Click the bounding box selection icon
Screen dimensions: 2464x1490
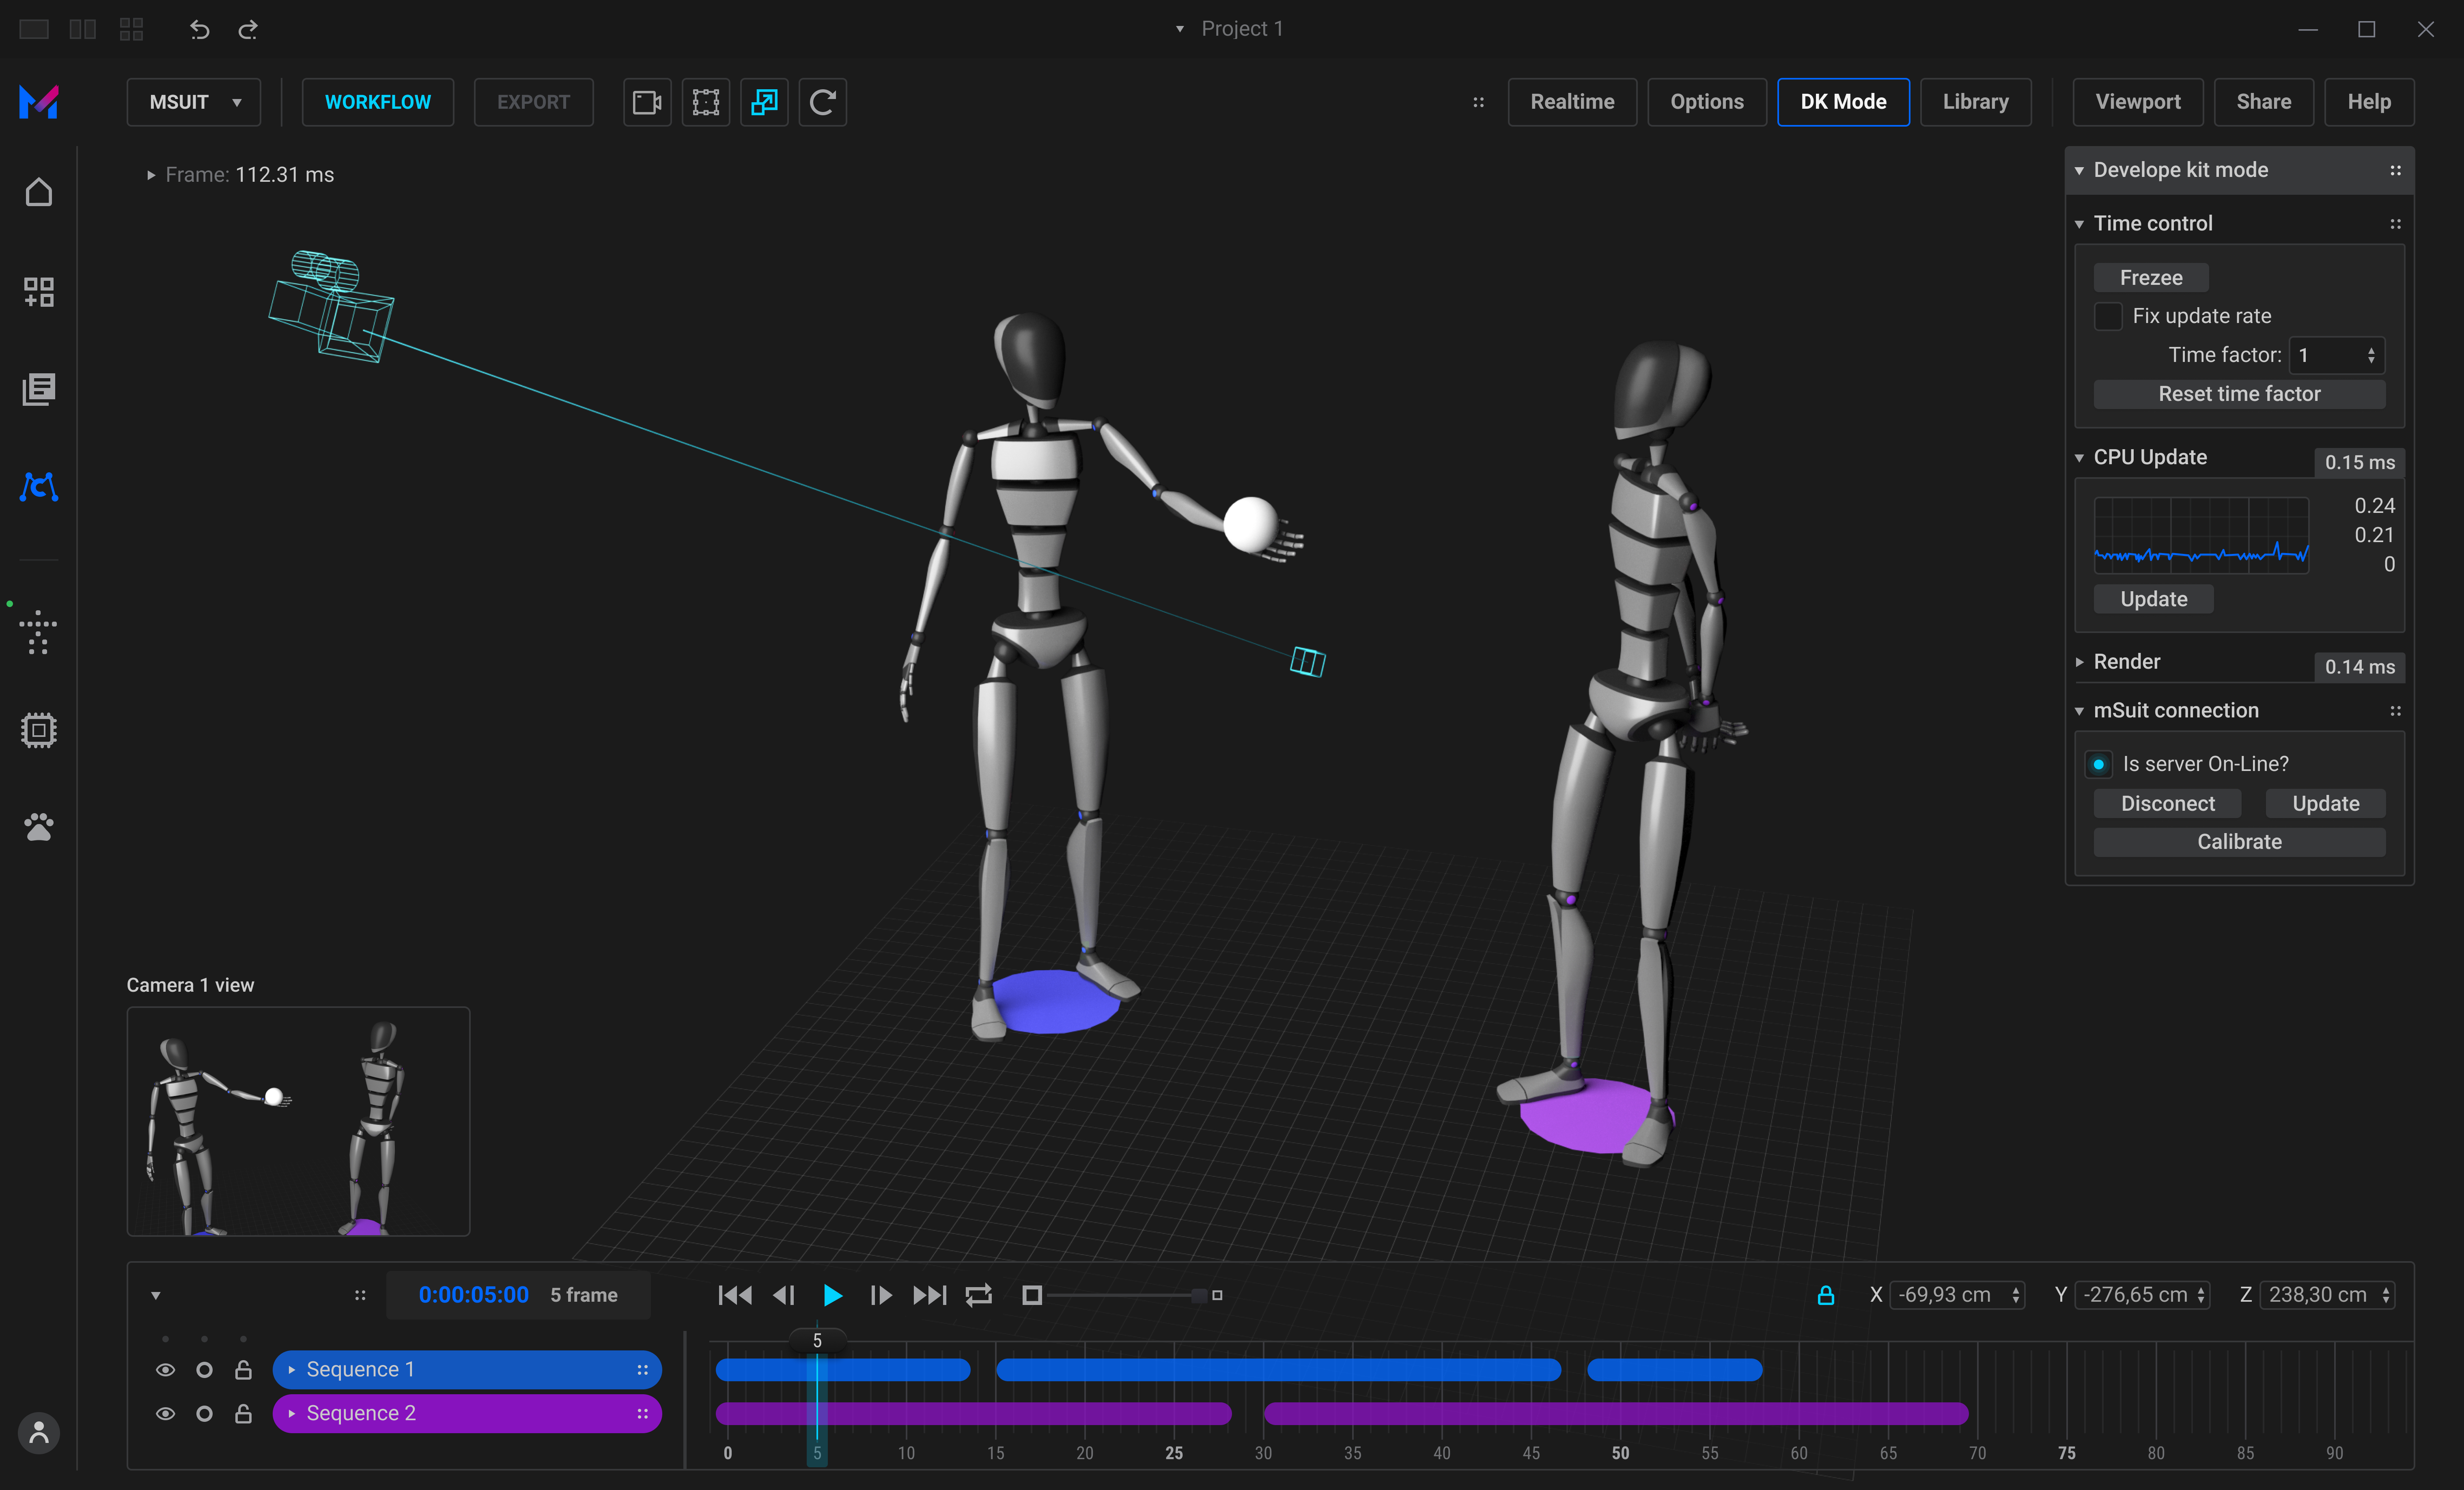point(706,102)
